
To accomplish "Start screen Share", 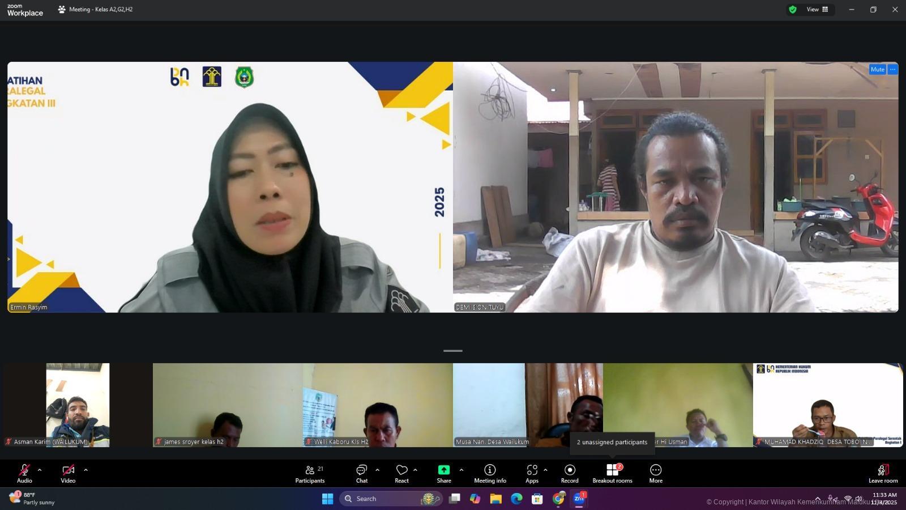I will click(x=443, y=474).
